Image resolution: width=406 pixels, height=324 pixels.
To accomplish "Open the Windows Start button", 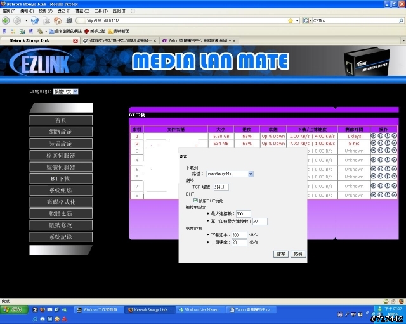I will pos(15,309).
